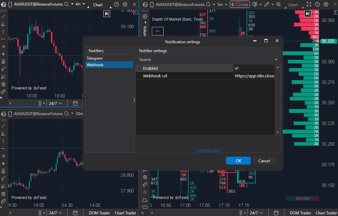The height and width of the screenshot is (216, 338).
Task: Click help icon on 4H chart
Action: pos(116,5)
